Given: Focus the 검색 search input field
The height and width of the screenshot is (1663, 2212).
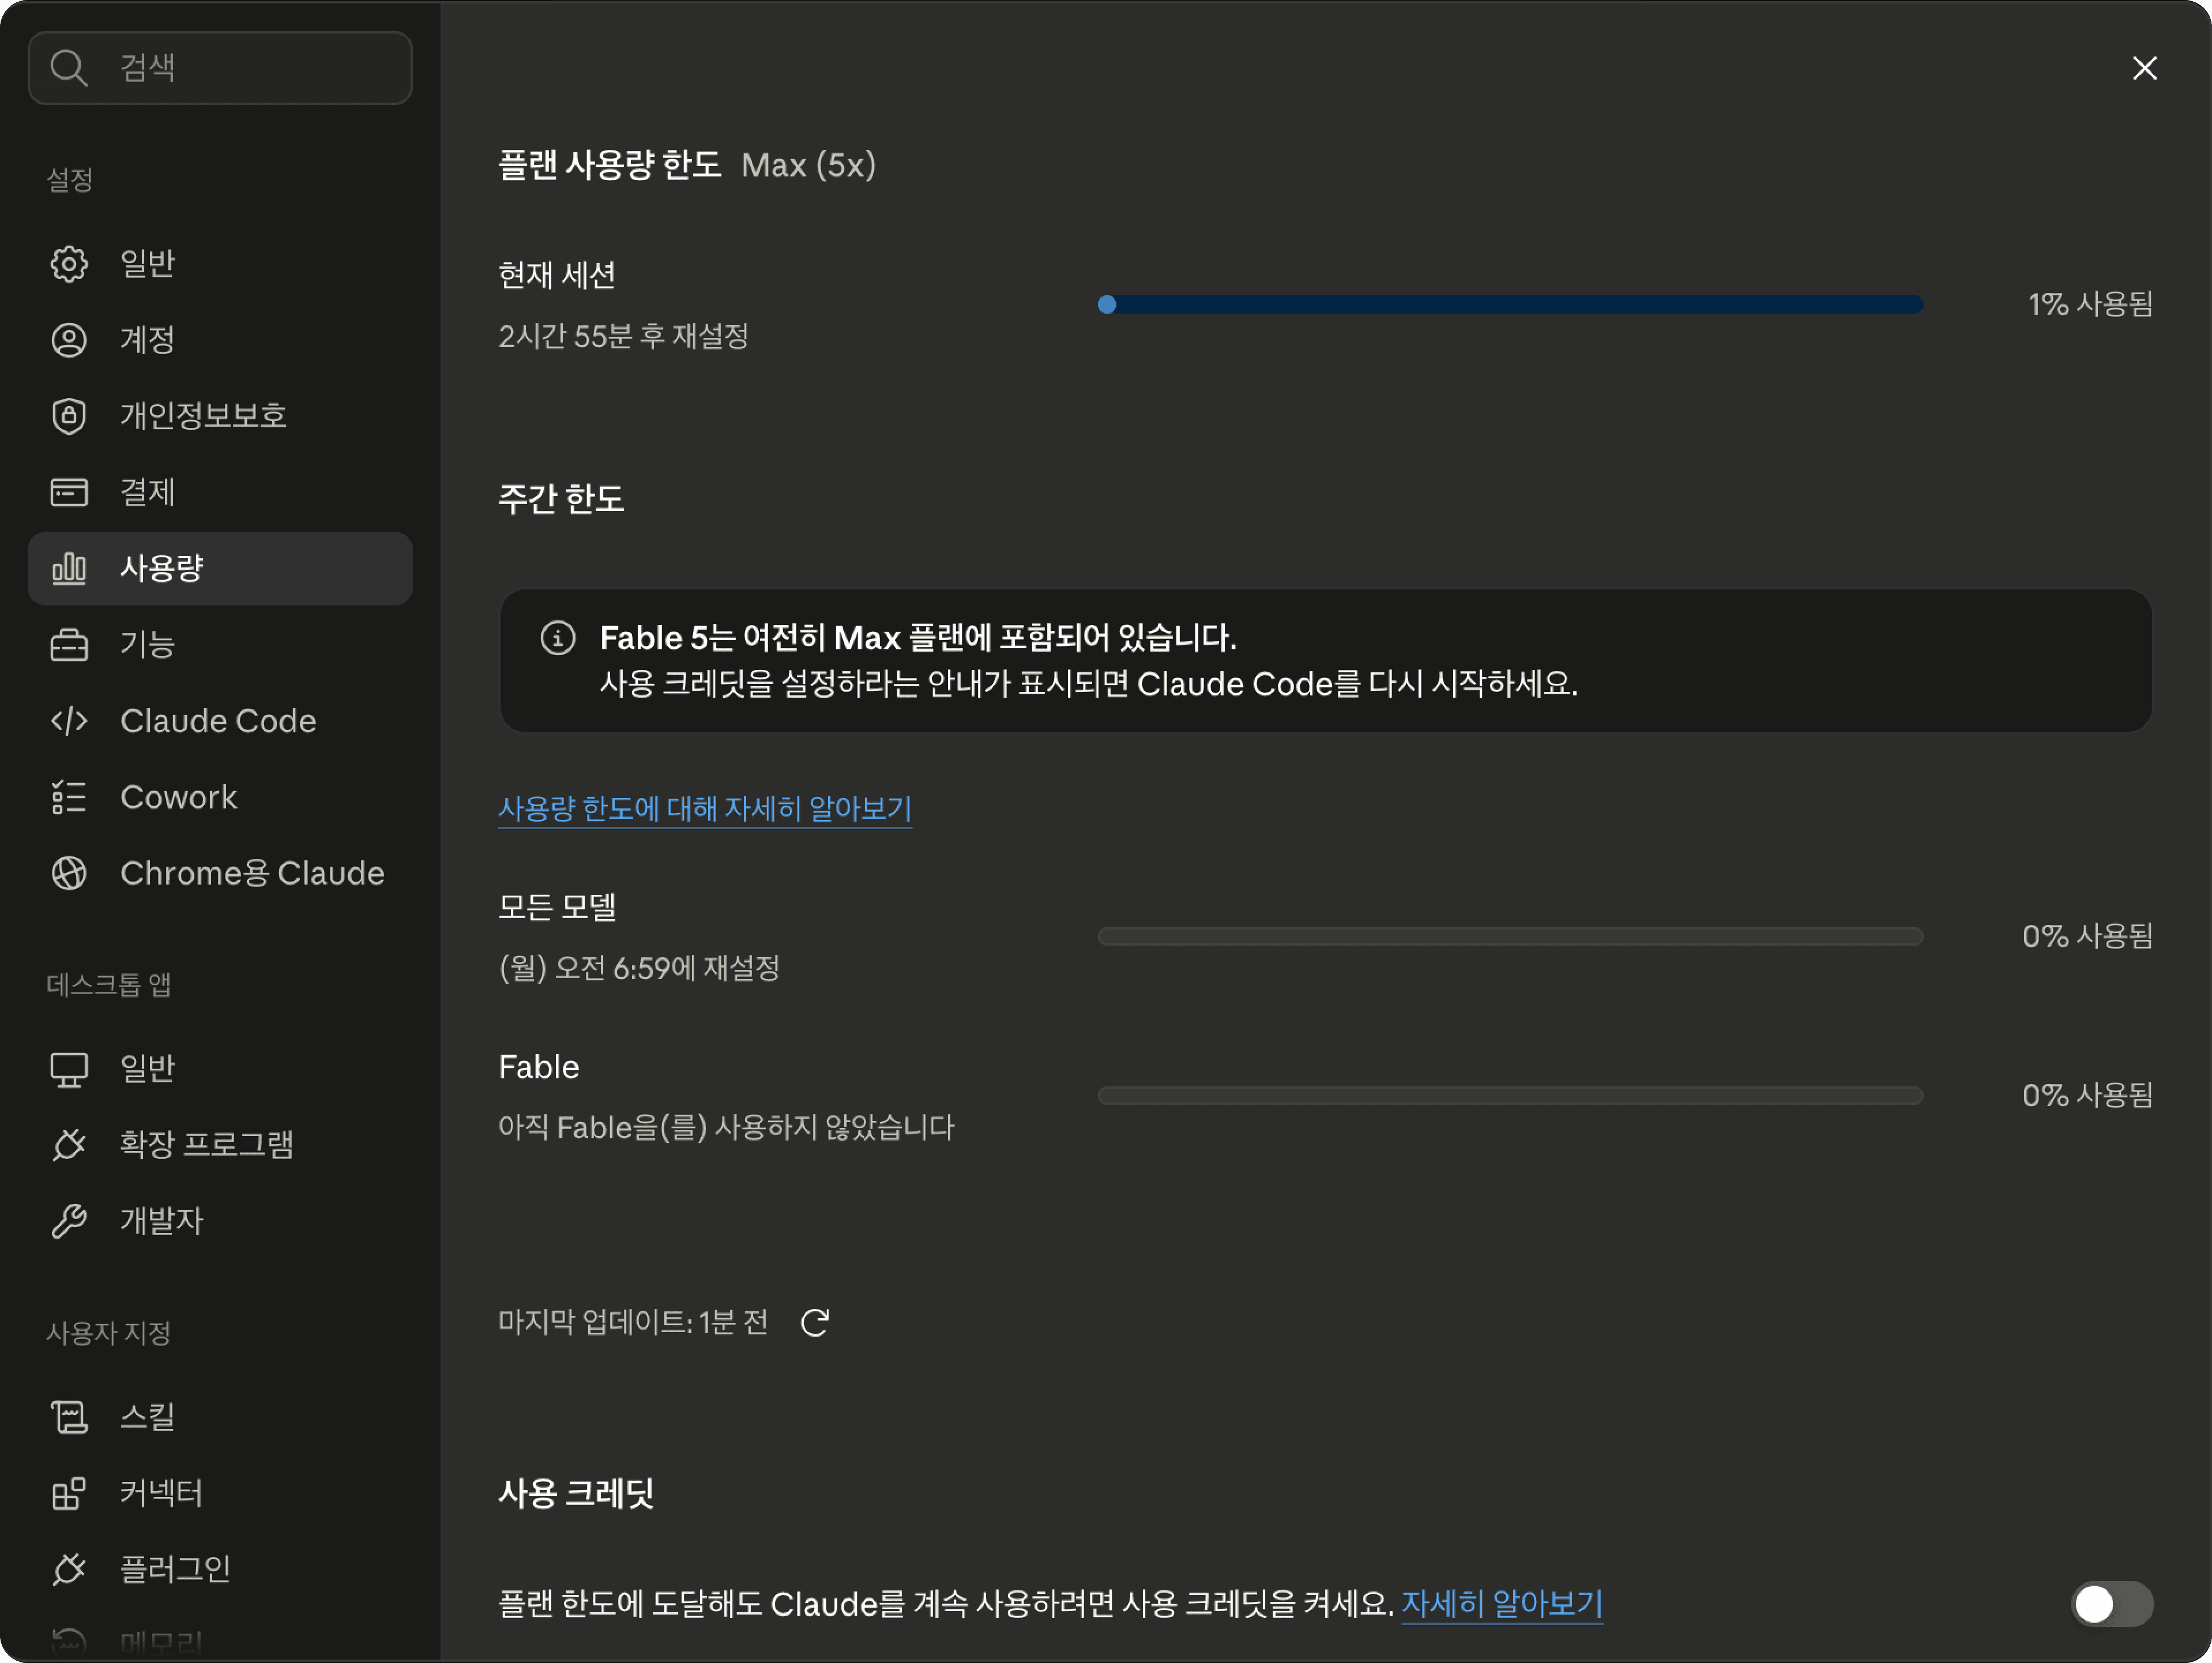Looking at the screenshot, I should pyautogui.click(x=220, y=68).
